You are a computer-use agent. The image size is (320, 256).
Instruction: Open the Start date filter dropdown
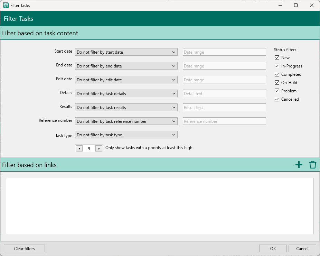[126, 52]
